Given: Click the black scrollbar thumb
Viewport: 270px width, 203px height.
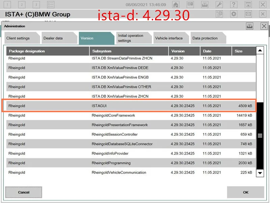Looking at the screenshot, I should click(x=260, y=136).
